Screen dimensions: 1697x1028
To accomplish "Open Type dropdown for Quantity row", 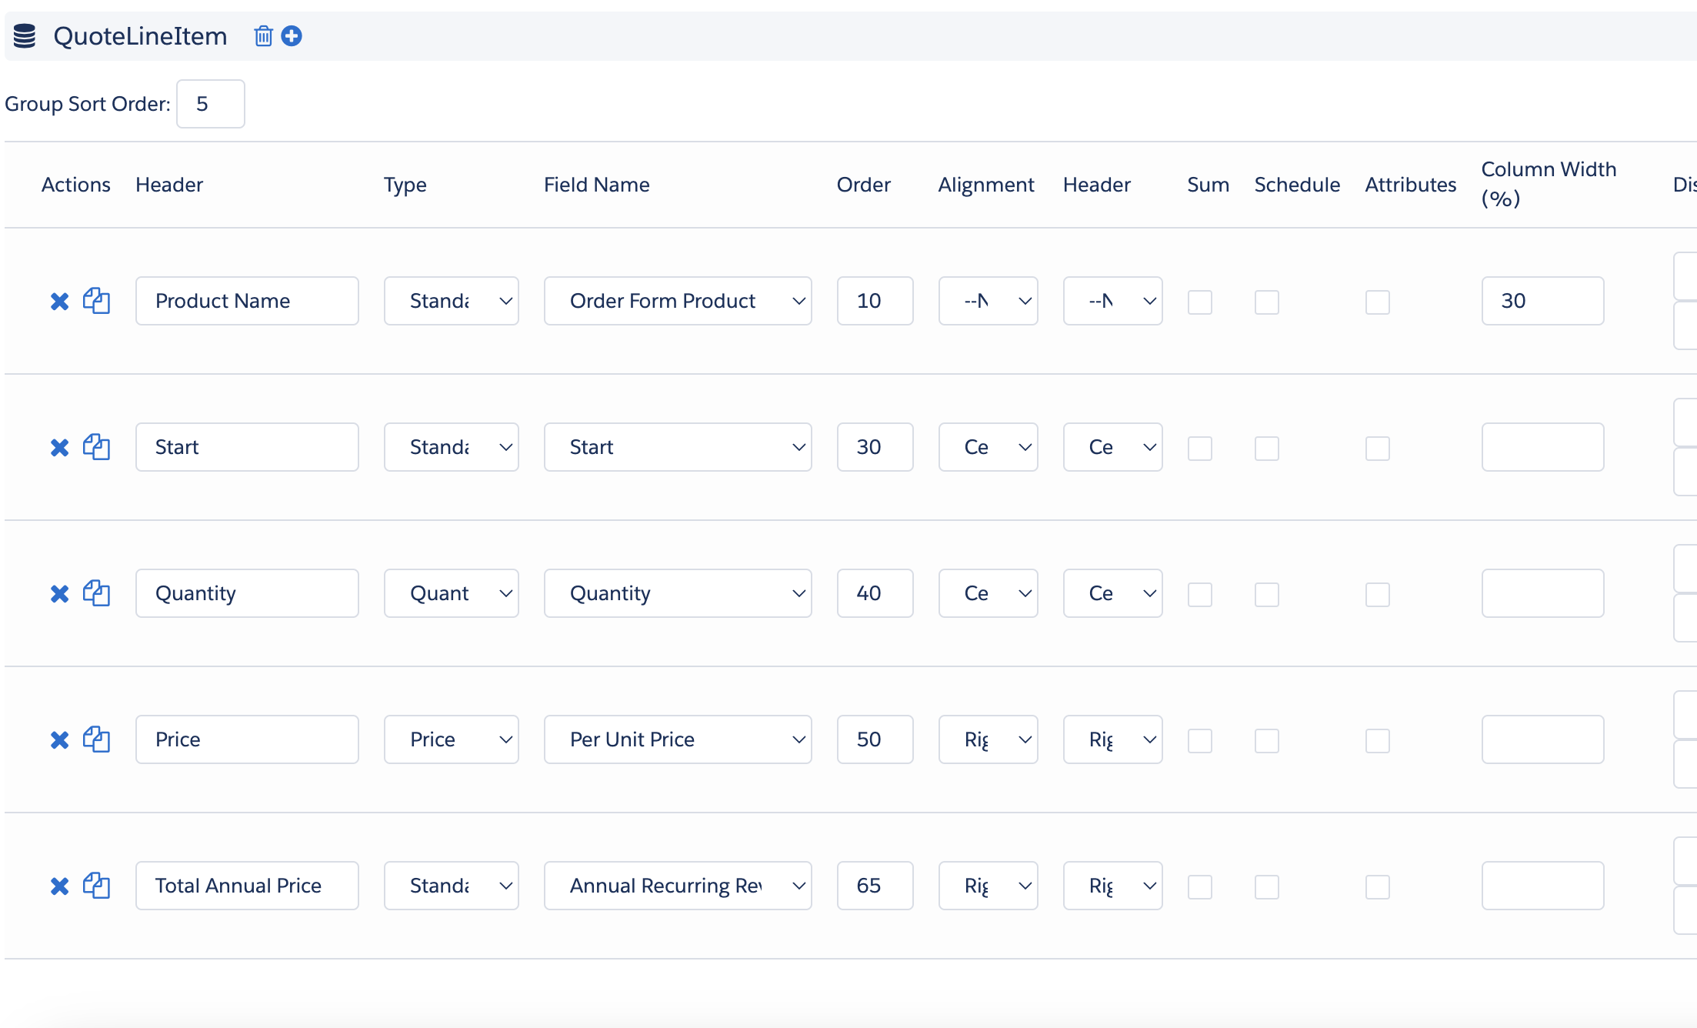I will point(451,593).
